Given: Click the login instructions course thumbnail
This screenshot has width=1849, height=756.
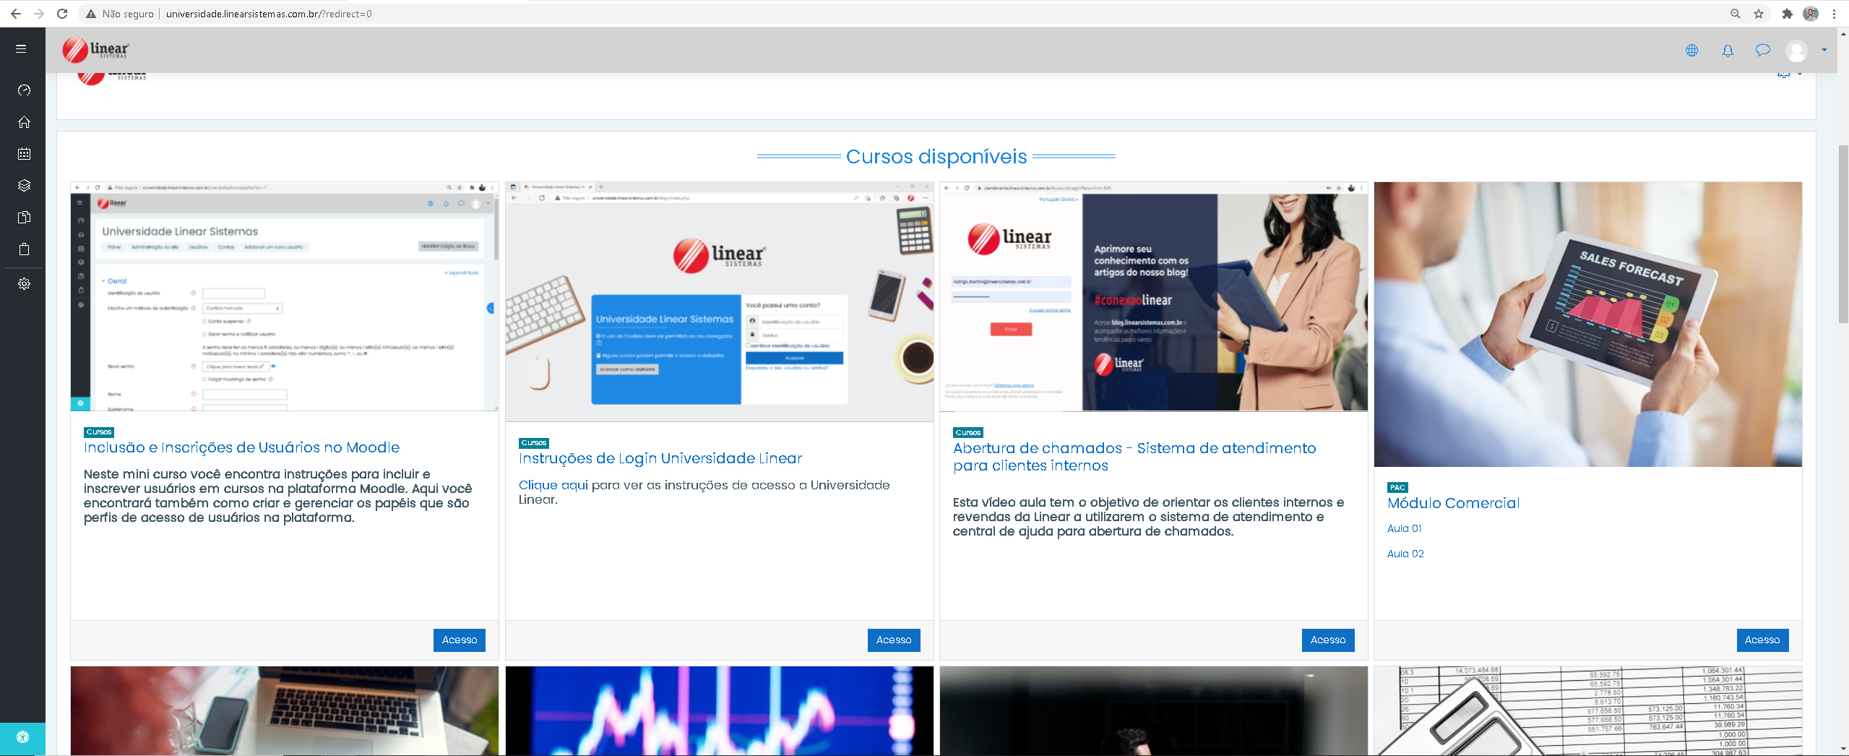Looking at the screenshot, I should click(x=720, y=301).
